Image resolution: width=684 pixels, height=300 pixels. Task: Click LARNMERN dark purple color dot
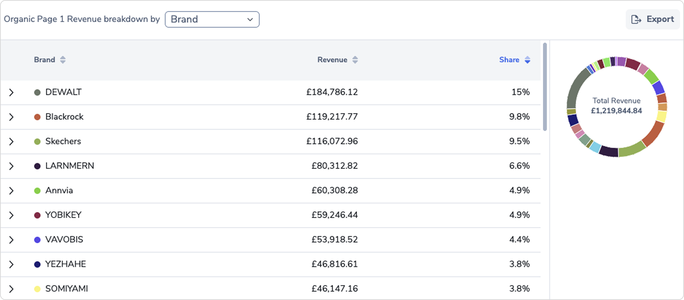point(37,166)
